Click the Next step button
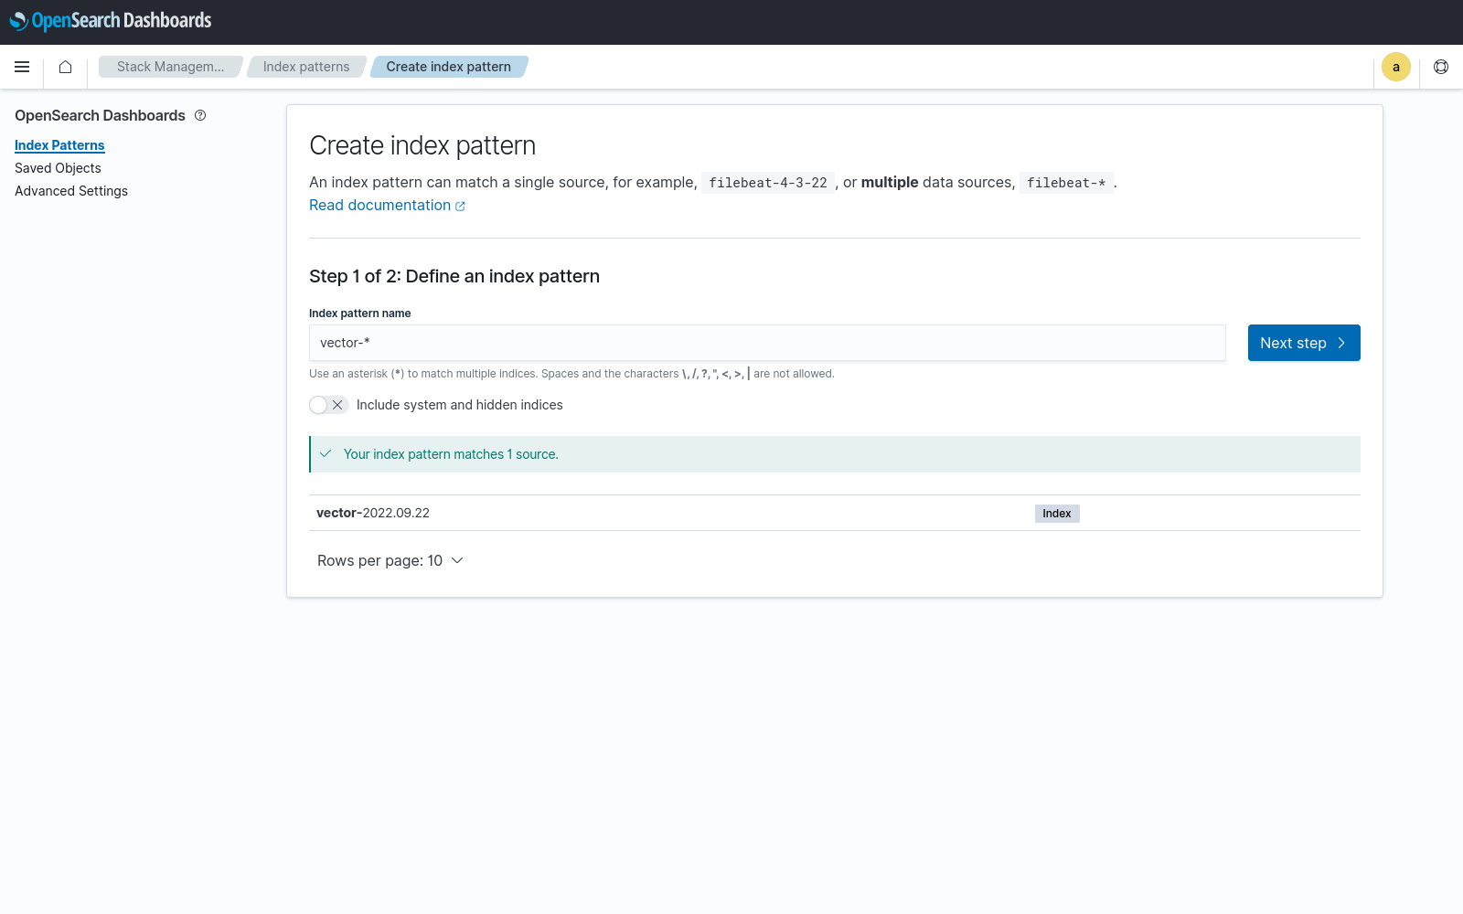This screenshot has width=1463, height=914. pyautogui.click(x=1303, y=343)
